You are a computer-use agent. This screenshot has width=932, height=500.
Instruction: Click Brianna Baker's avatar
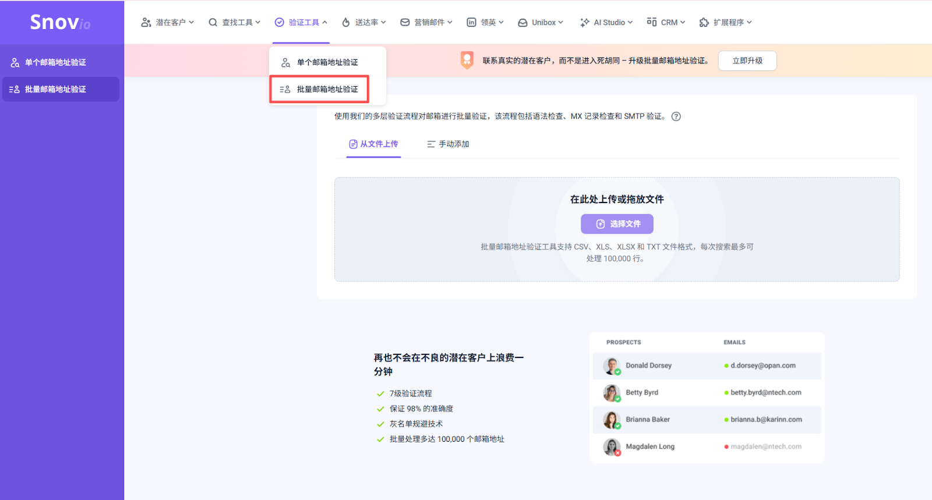click(x=612, y=420)
